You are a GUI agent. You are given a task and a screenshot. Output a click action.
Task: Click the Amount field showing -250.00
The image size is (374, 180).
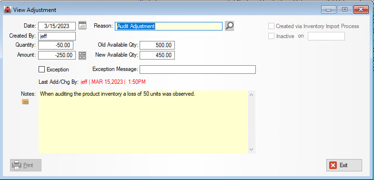(x=57, y=55)
